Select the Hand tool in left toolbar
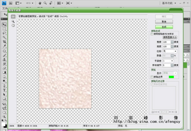This screenshot has height=131, width=191. pos(4,112)
